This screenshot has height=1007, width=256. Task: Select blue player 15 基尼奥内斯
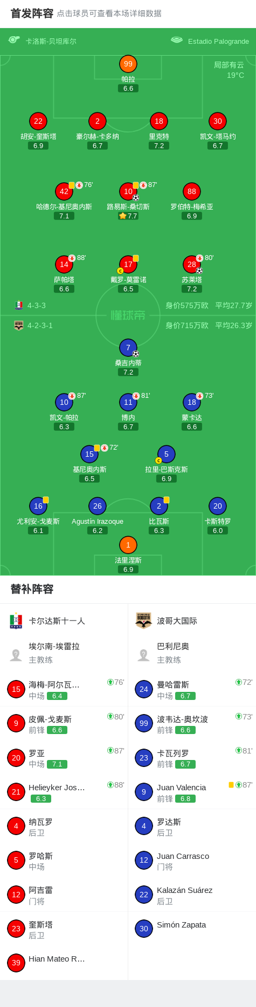click(89, 454)
